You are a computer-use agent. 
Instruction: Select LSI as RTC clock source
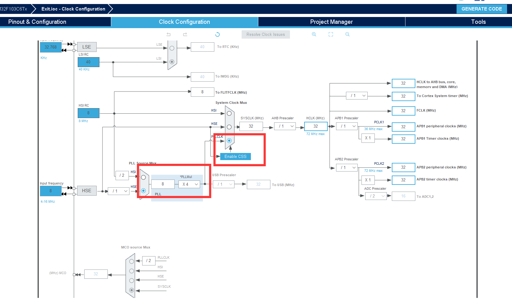[172, 62]
